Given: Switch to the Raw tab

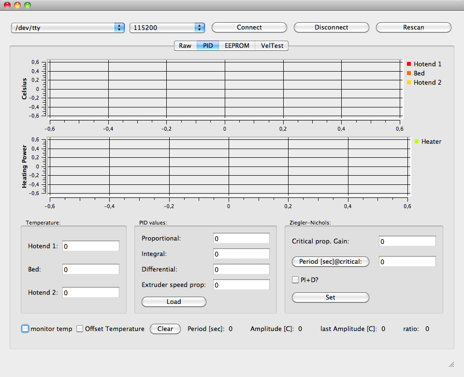Looking at the screenshot, I should click(x=185, y=46).
